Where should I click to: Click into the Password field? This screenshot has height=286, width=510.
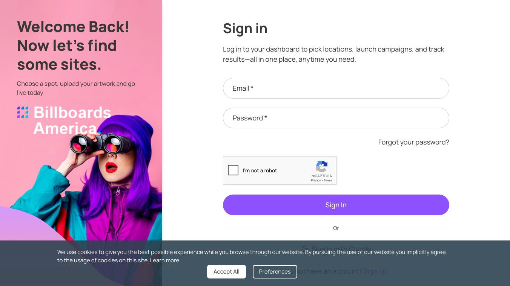tap(336, 118)
